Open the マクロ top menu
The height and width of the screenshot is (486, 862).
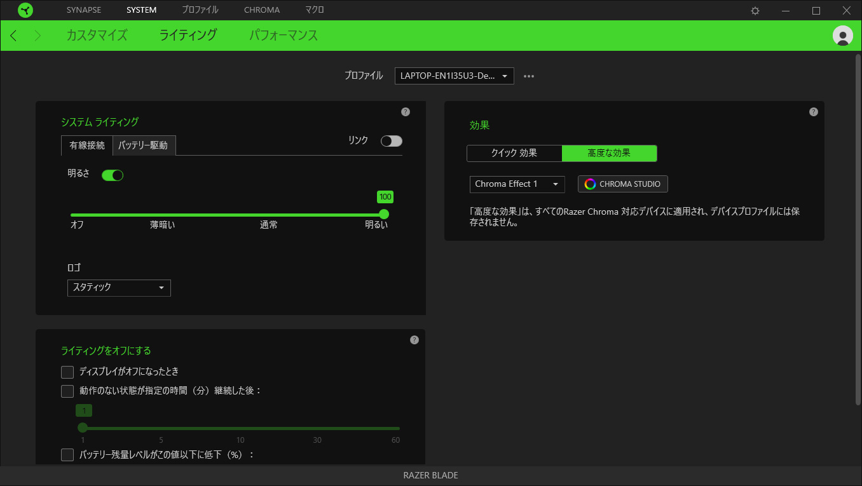[x=315, y=10]
